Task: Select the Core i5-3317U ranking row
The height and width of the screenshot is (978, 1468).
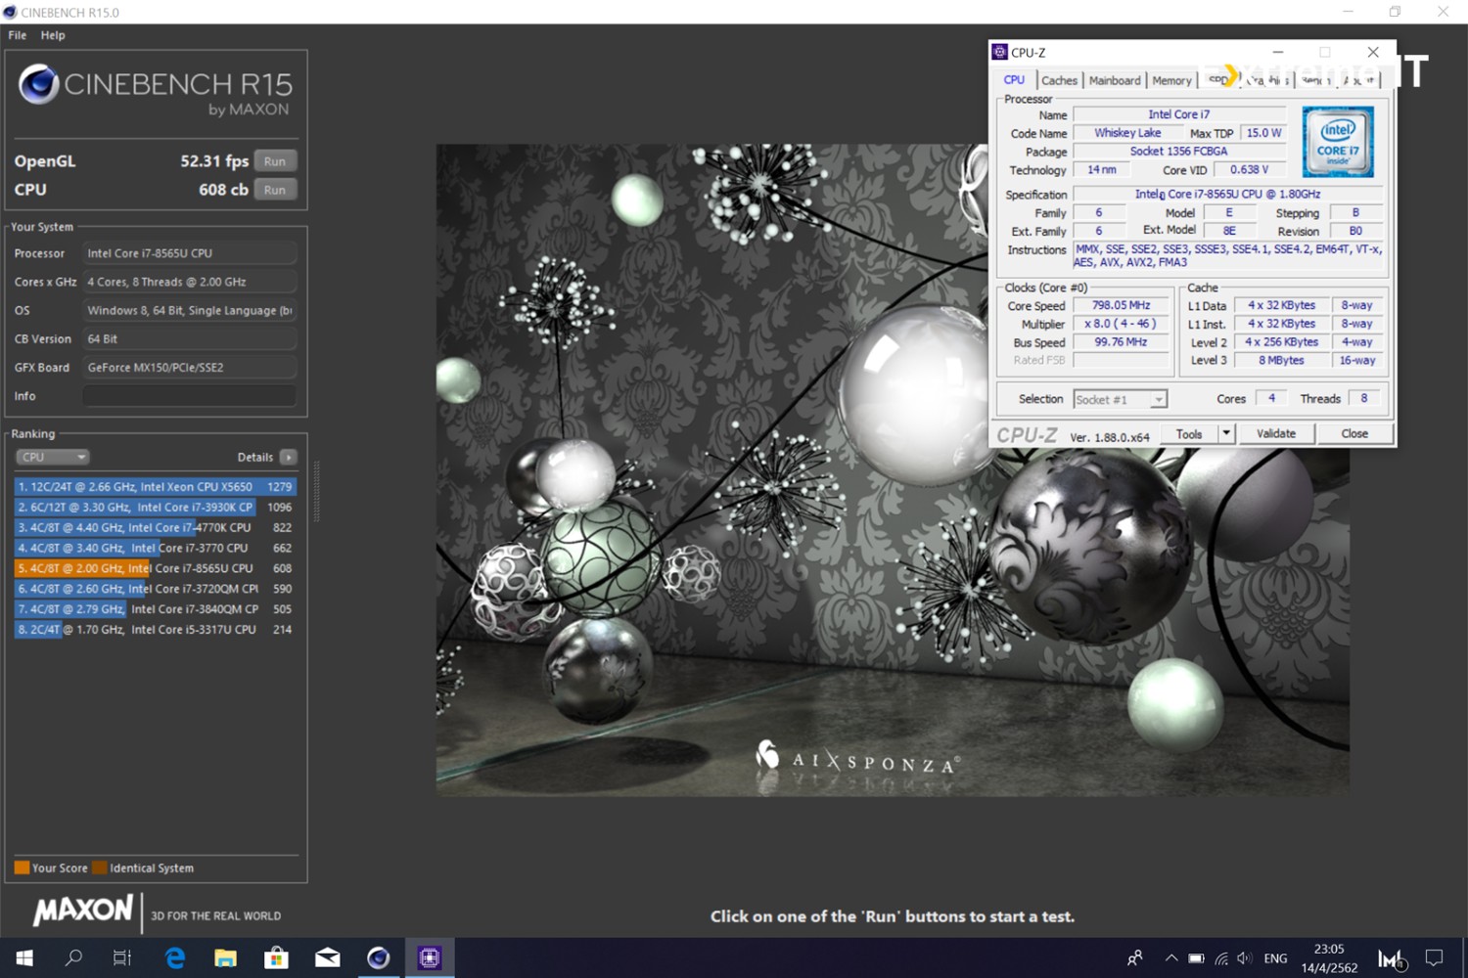Action: [155, 629]
